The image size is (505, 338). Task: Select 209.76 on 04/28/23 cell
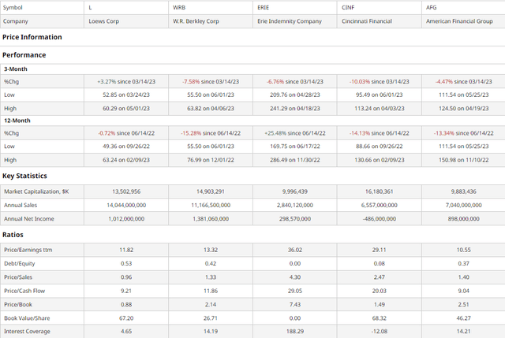(295, 95)
